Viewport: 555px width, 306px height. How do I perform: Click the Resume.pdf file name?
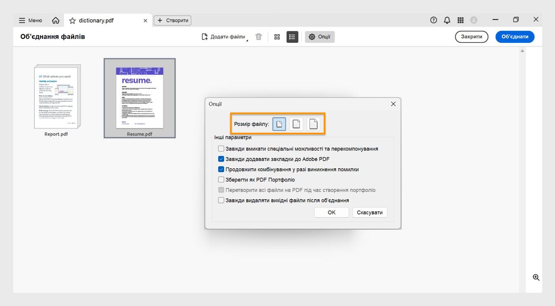[140, 134]
